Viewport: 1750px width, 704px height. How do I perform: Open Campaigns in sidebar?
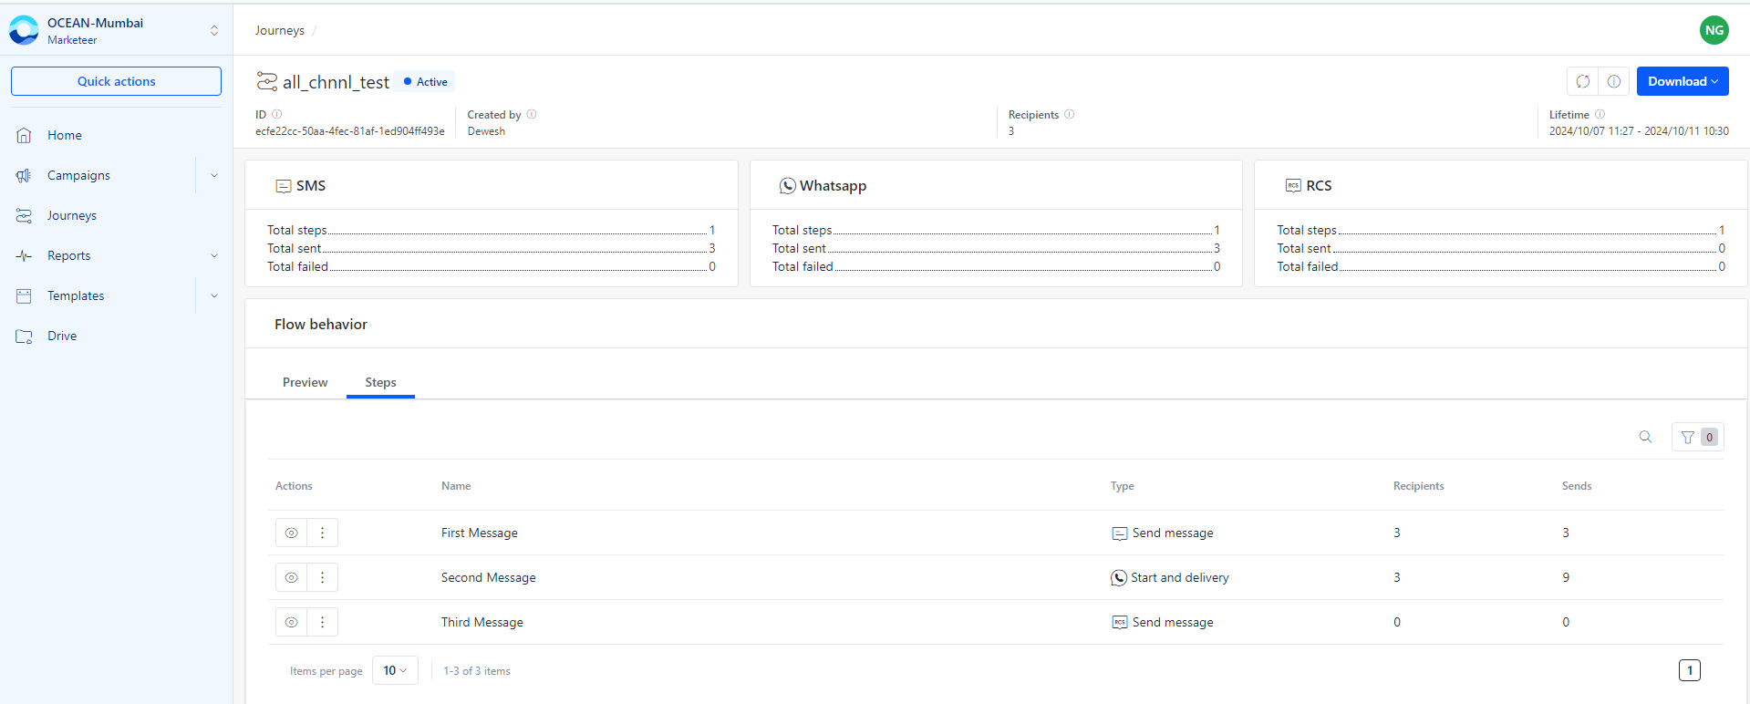(78, 175)
